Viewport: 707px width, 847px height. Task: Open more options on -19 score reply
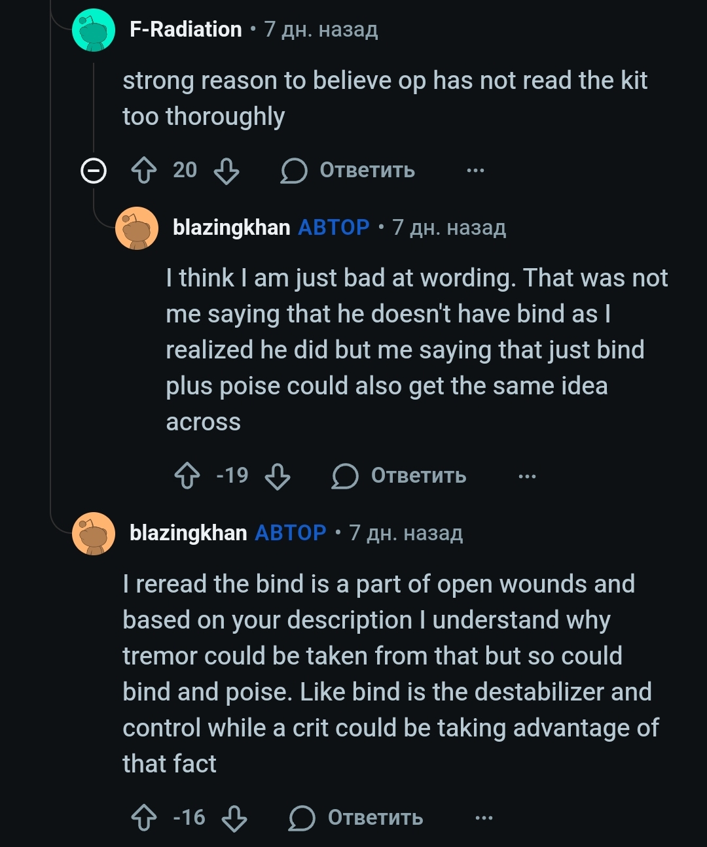point(527,476)
